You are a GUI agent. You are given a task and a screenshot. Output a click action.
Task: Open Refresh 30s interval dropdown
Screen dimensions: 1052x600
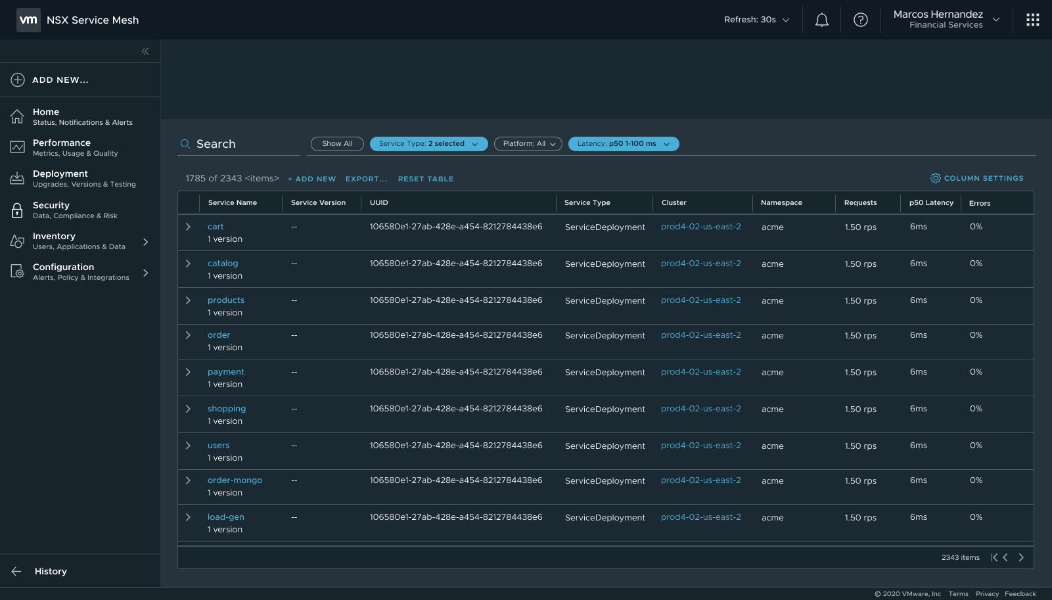[757, 20]
